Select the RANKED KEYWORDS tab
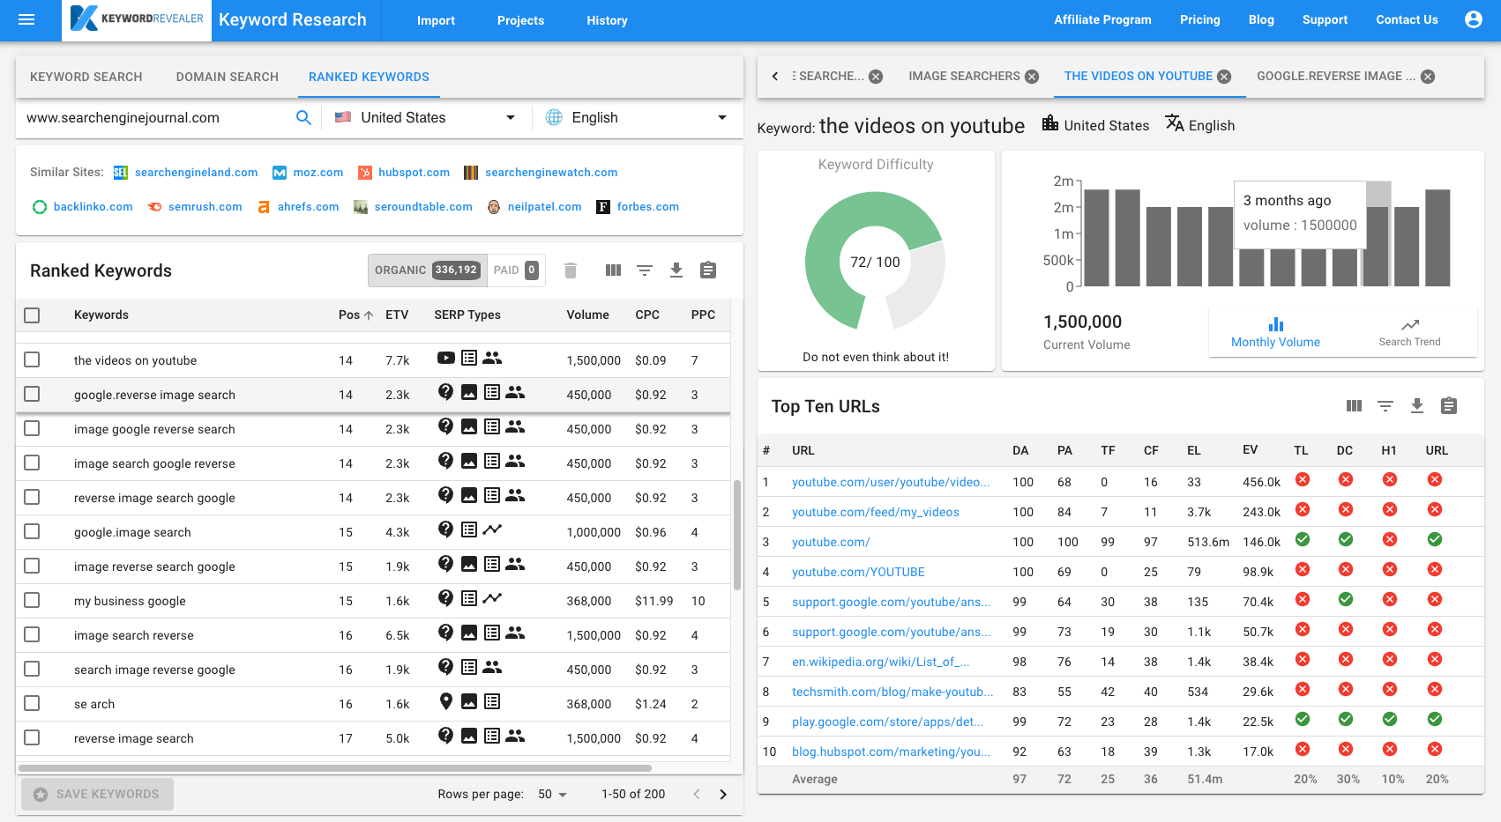The height and width of the screenshot is (822, 1501). [x=369, y=77]
